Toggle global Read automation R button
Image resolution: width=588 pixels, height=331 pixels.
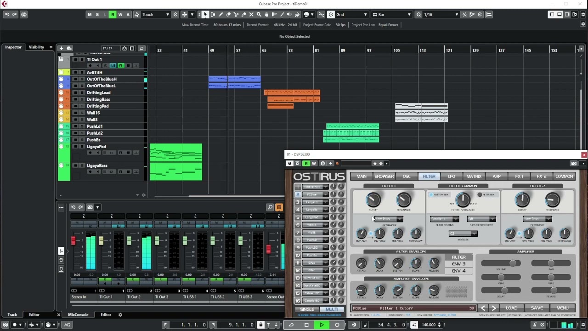(x=113, y=14)
